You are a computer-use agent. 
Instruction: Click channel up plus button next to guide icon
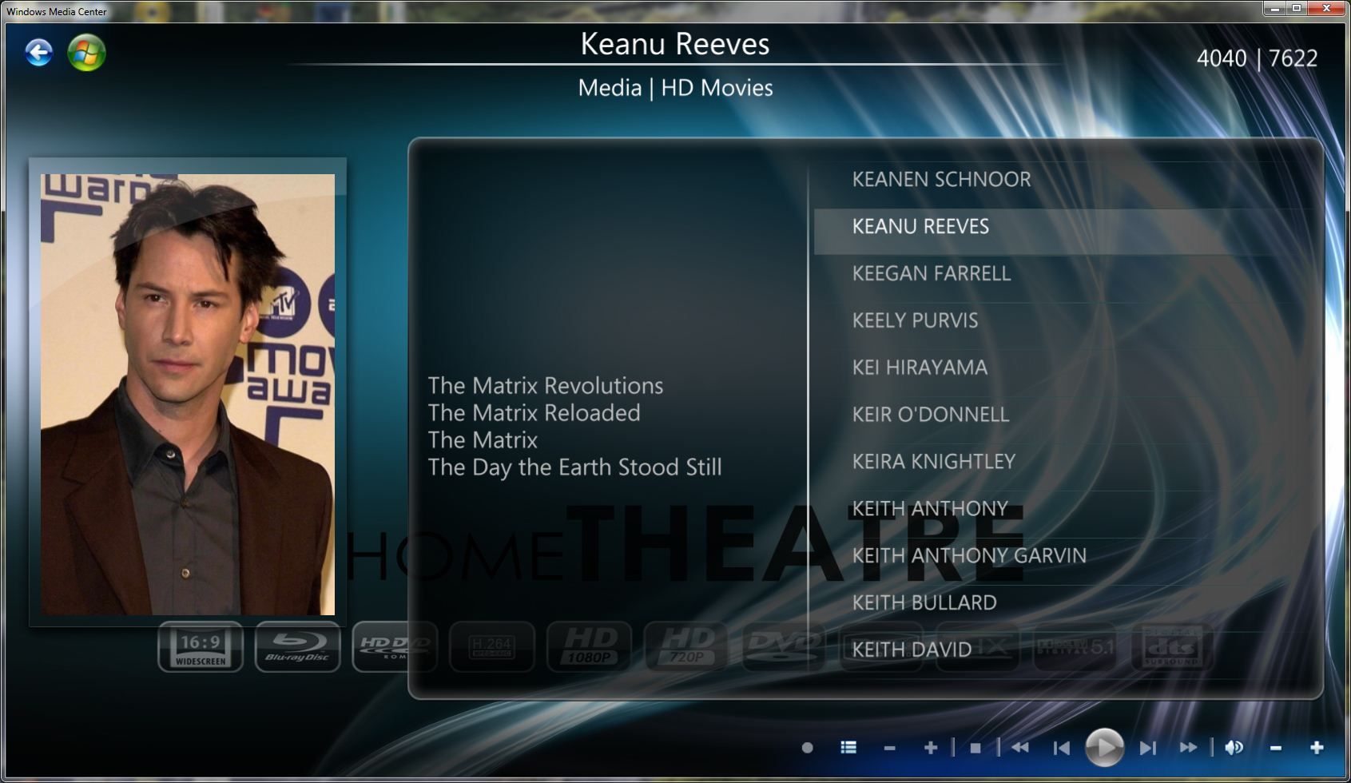tap(930, 748)
